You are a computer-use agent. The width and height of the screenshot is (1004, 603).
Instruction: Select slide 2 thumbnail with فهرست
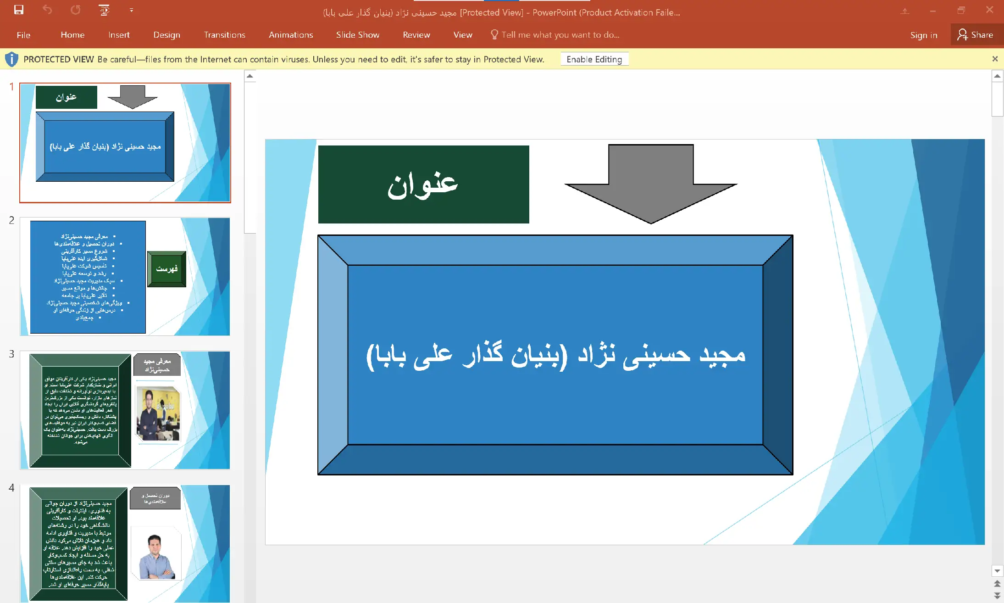point(125,277)
